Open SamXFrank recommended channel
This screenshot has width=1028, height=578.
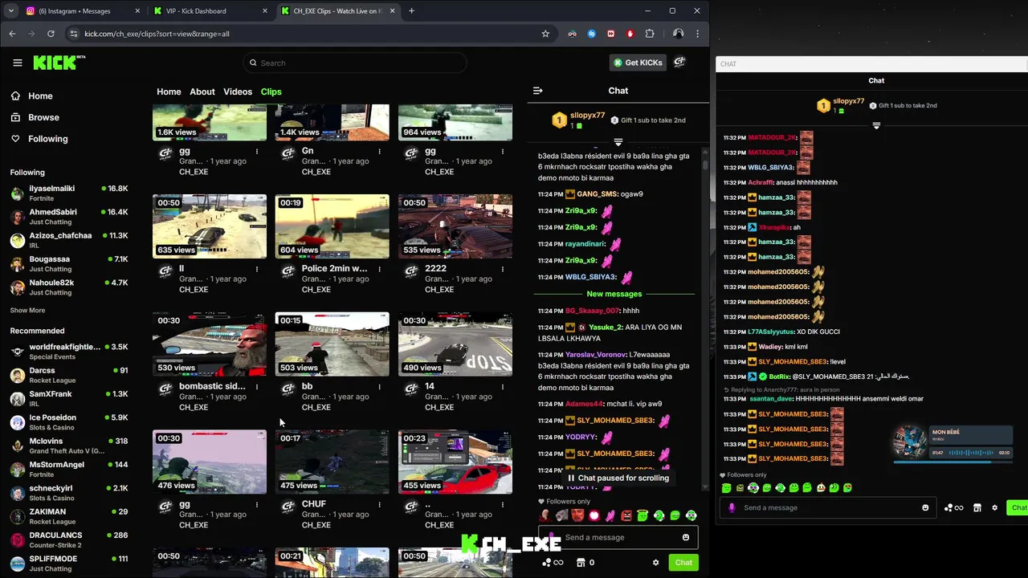pyautogui.click(x=67, y=398)
